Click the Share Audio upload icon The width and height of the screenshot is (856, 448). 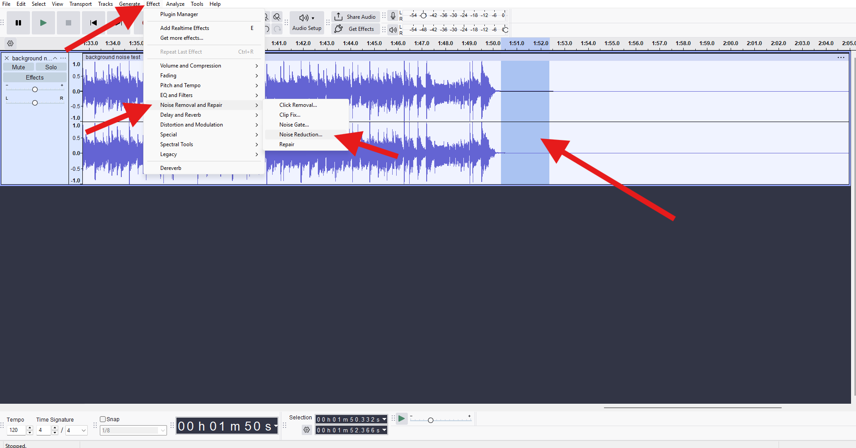click(x=339, y=17)
